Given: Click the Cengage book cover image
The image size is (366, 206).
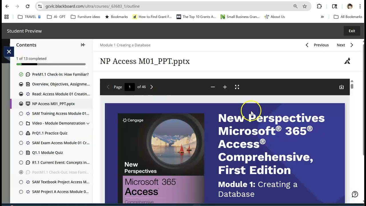Looking at the screenshot, I should [x=161, y=158].
